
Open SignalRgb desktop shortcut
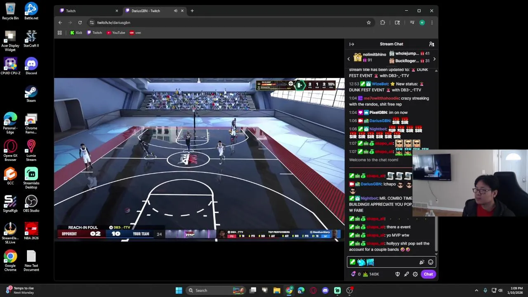(10, 204)
